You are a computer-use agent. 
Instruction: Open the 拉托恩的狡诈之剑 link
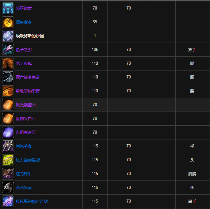[x=32, y=201]
